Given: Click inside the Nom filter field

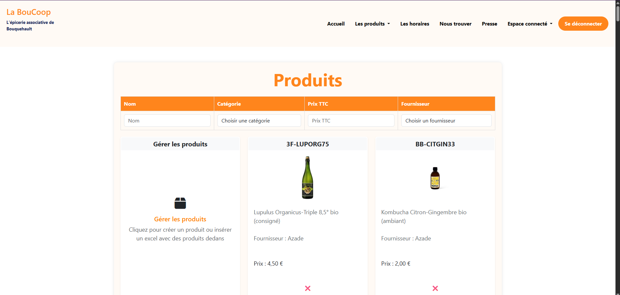Looking at the screenshot, I should coord(167,121).
